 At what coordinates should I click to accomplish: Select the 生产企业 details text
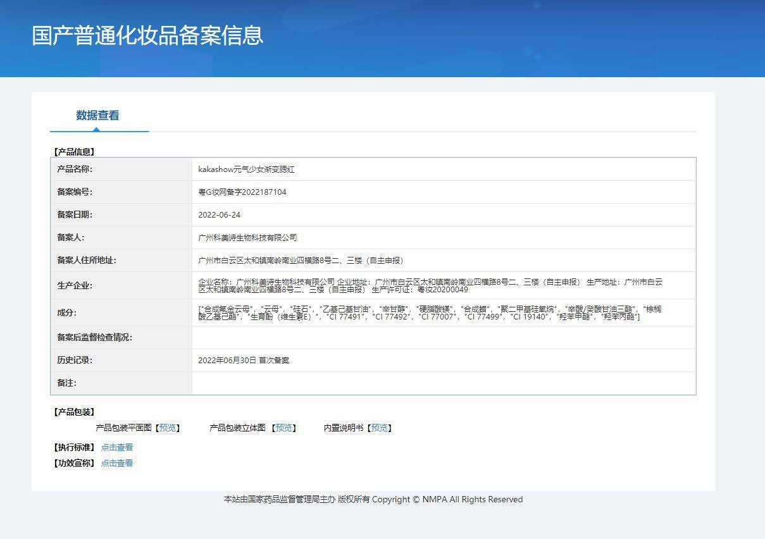430,285
